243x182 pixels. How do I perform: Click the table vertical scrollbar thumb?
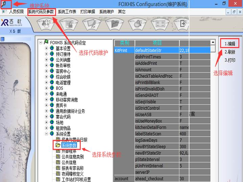pos(213,48)
